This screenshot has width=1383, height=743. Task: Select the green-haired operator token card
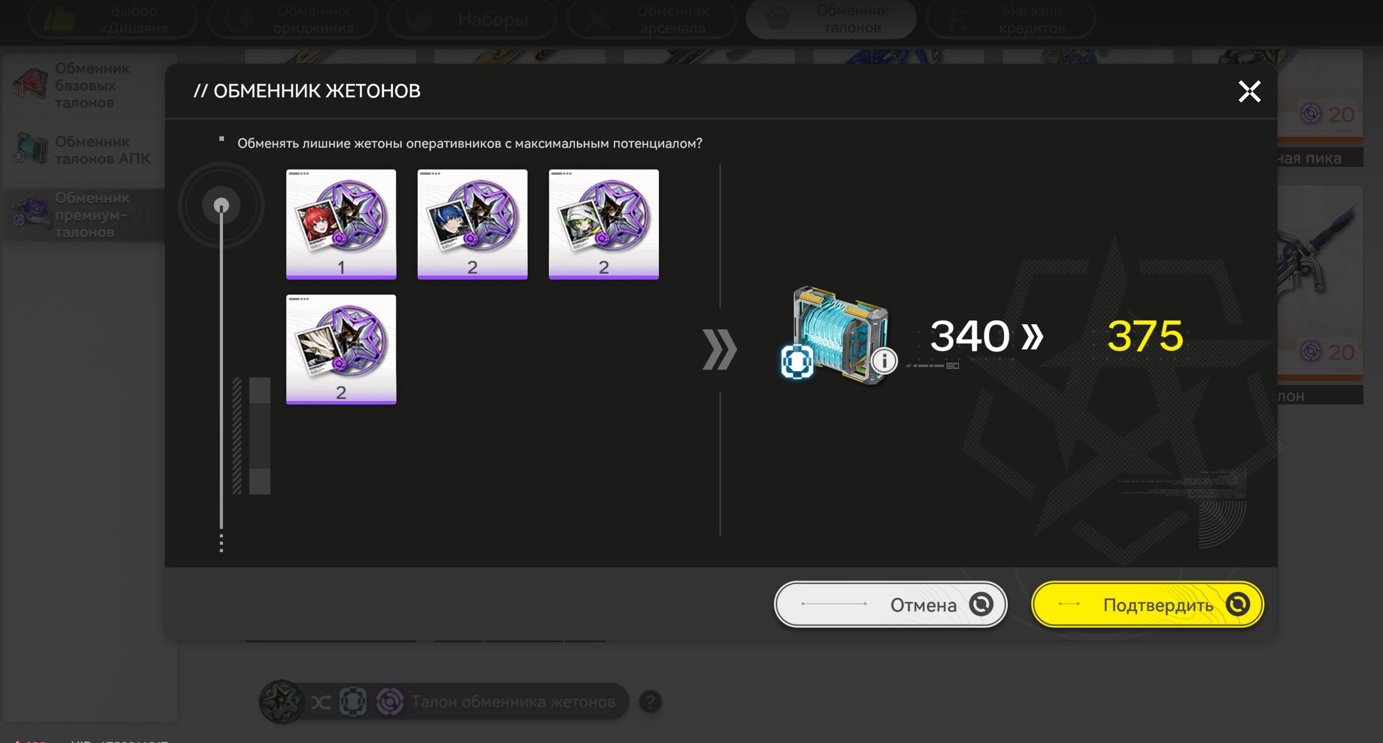(603, 224)
